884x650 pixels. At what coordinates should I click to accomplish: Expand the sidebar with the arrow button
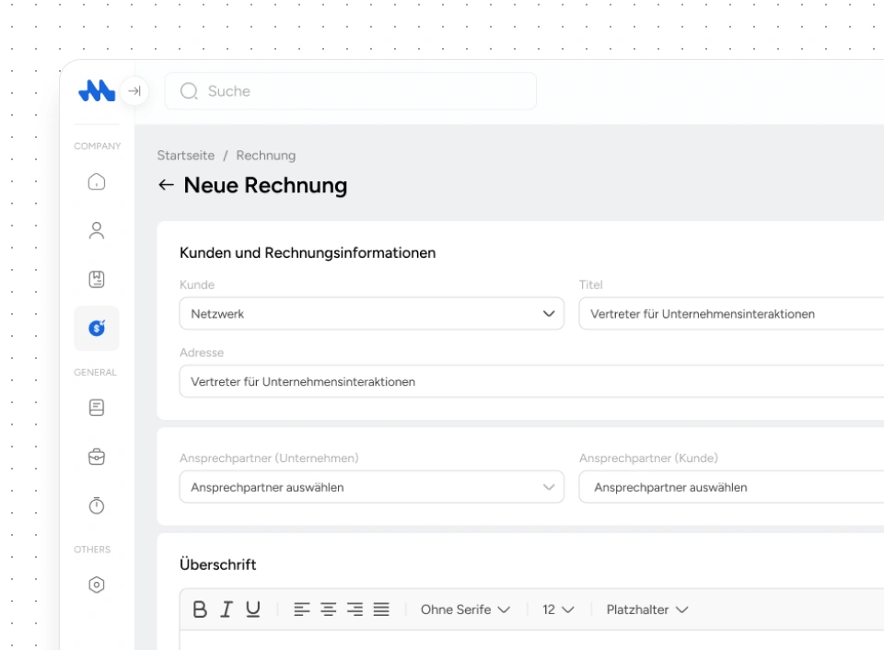pos(134,91)
